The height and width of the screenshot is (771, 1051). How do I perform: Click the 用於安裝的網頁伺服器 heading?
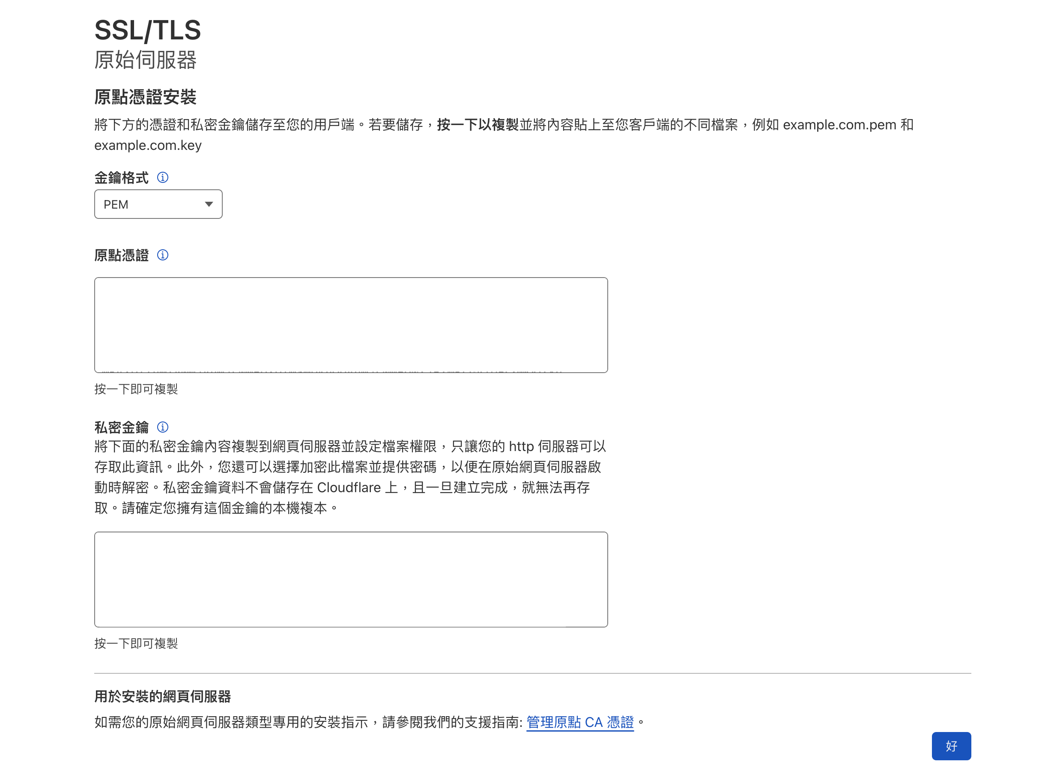162,696
